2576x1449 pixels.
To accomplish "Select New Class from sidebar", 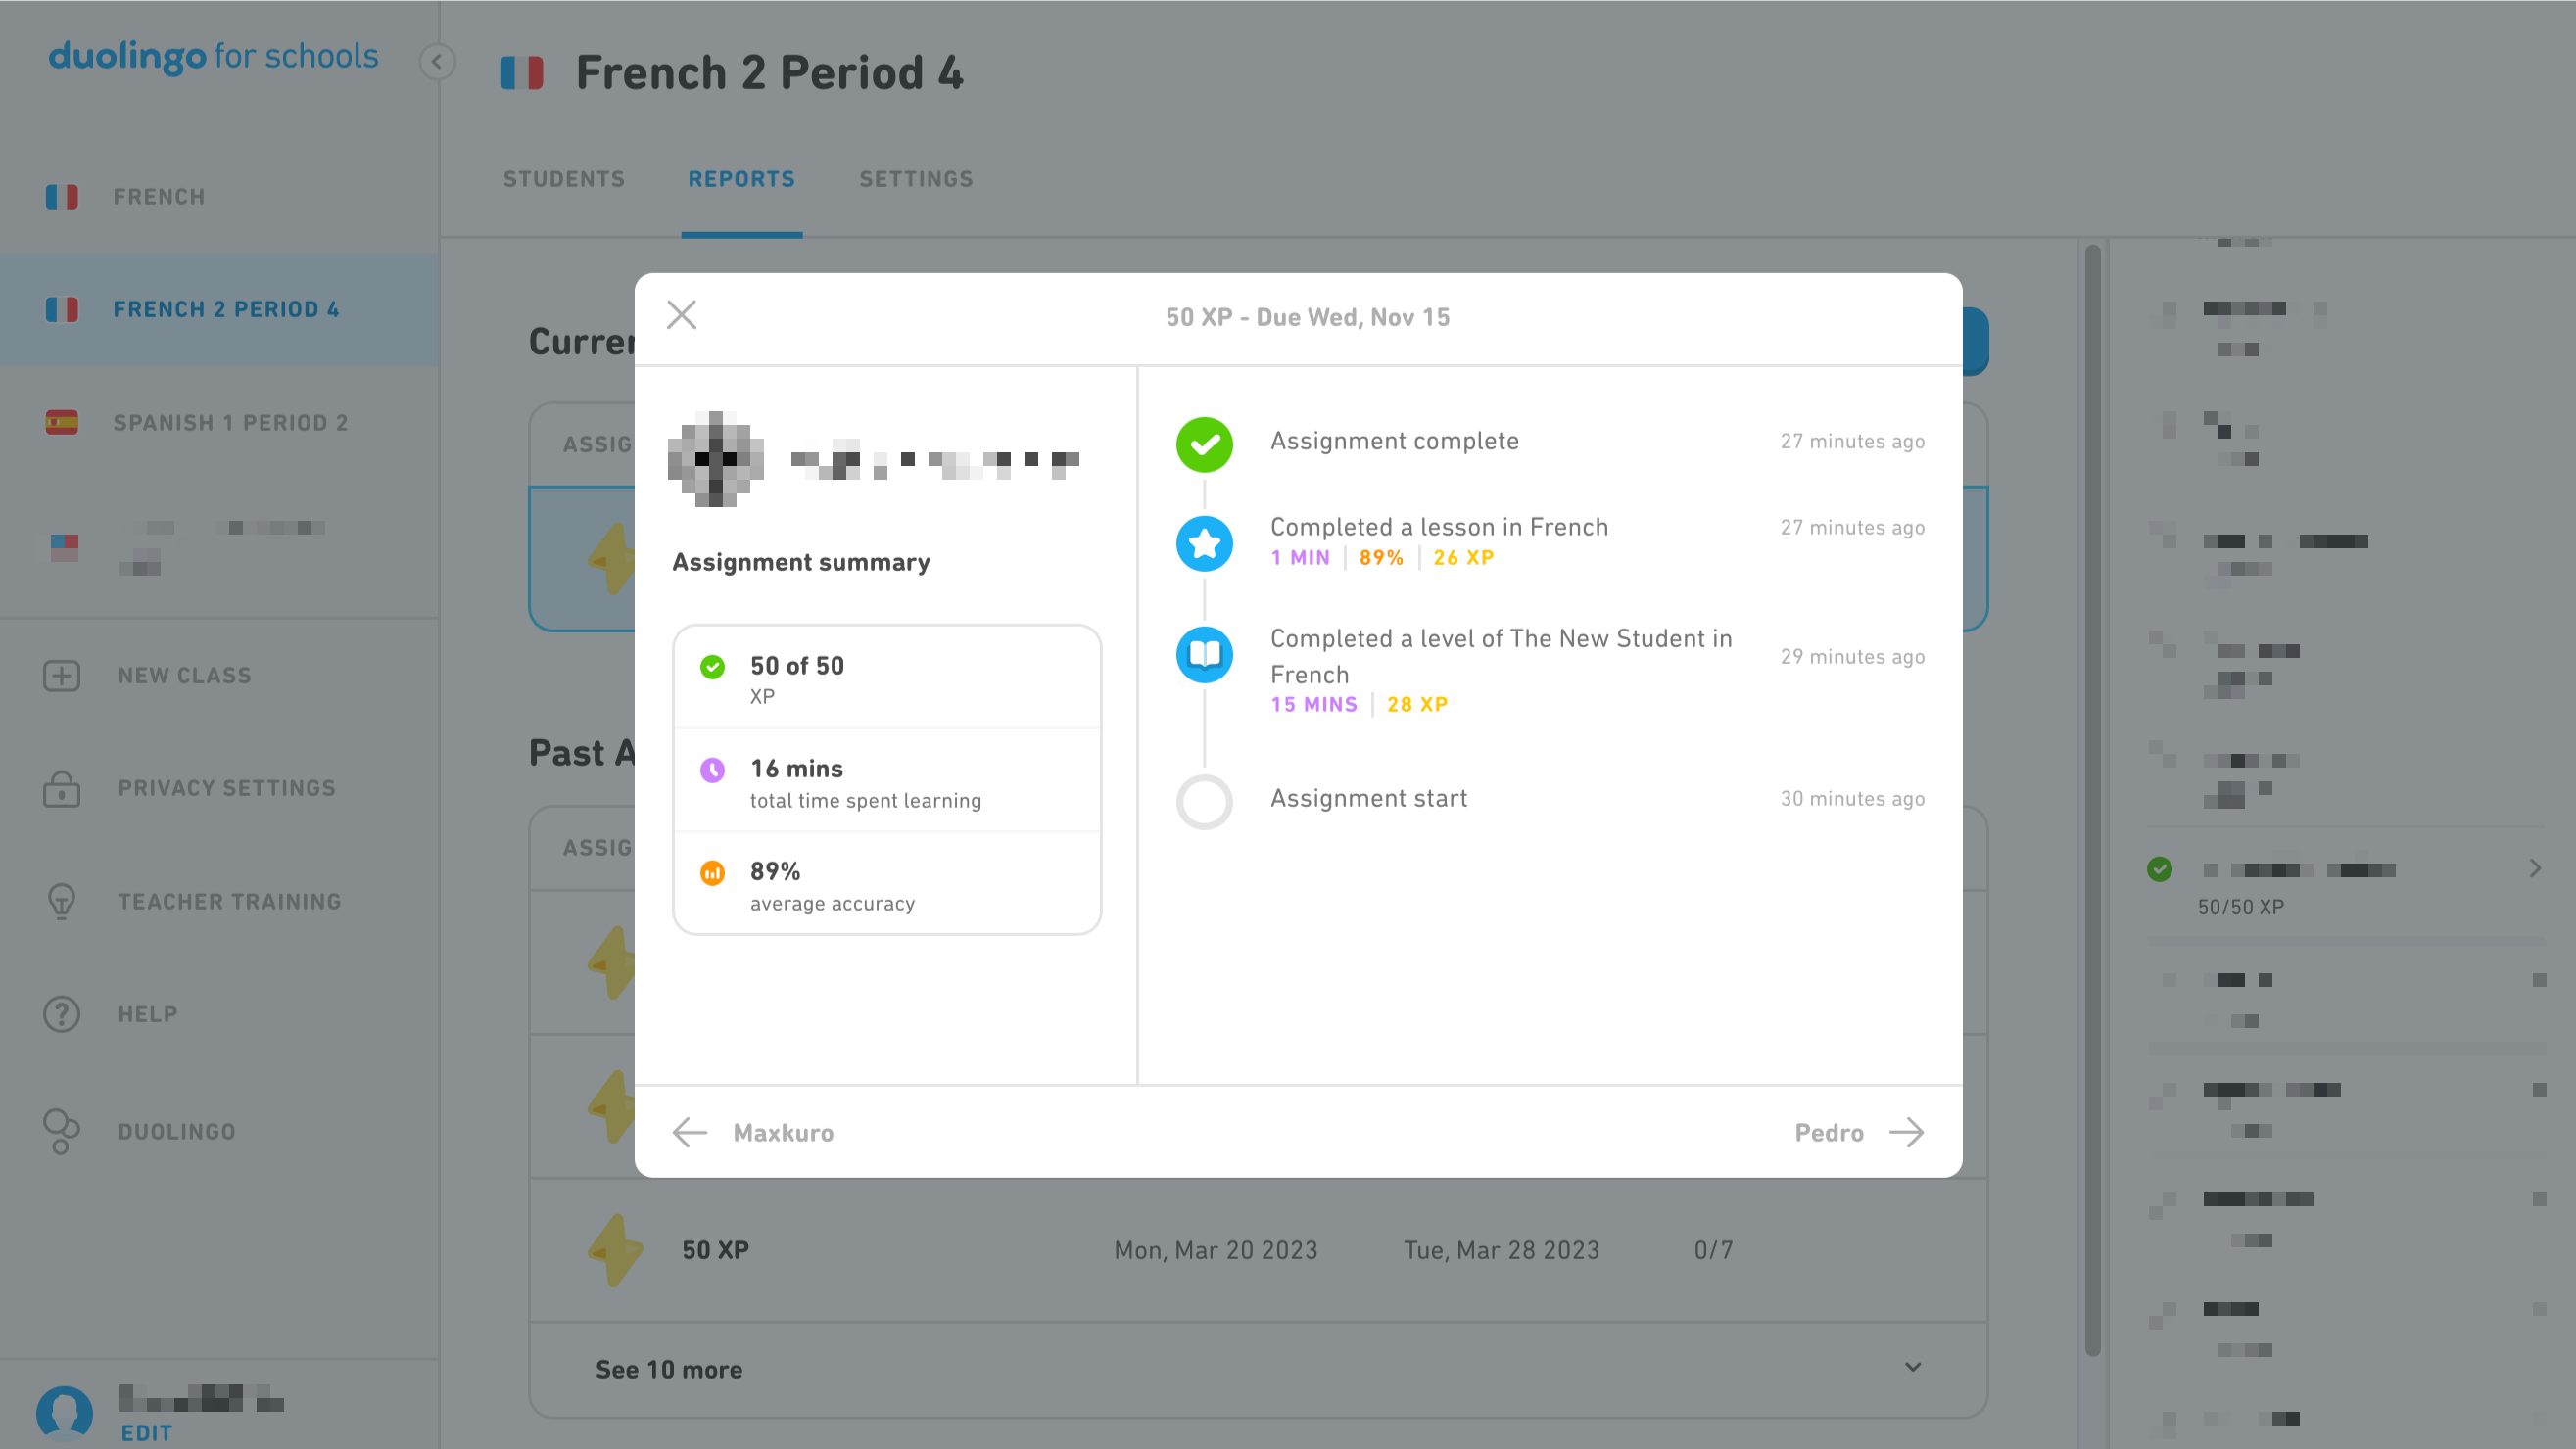I will 184,676.
